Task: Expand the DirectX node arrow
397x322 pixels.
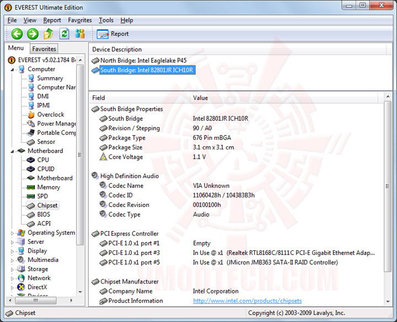Action: [x=12, y=288]
